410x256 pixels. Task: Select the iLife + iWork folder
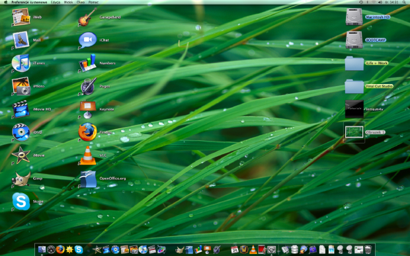point(354,63)
